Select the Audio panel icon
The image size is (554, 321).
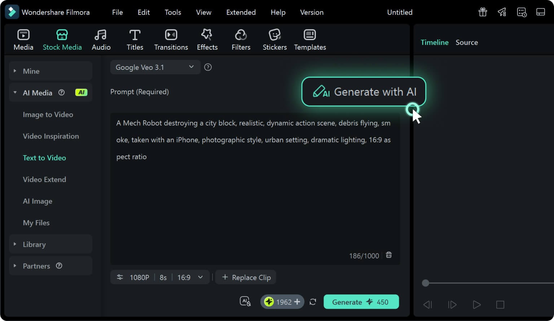pyautogui.click(x=101, y=39)
